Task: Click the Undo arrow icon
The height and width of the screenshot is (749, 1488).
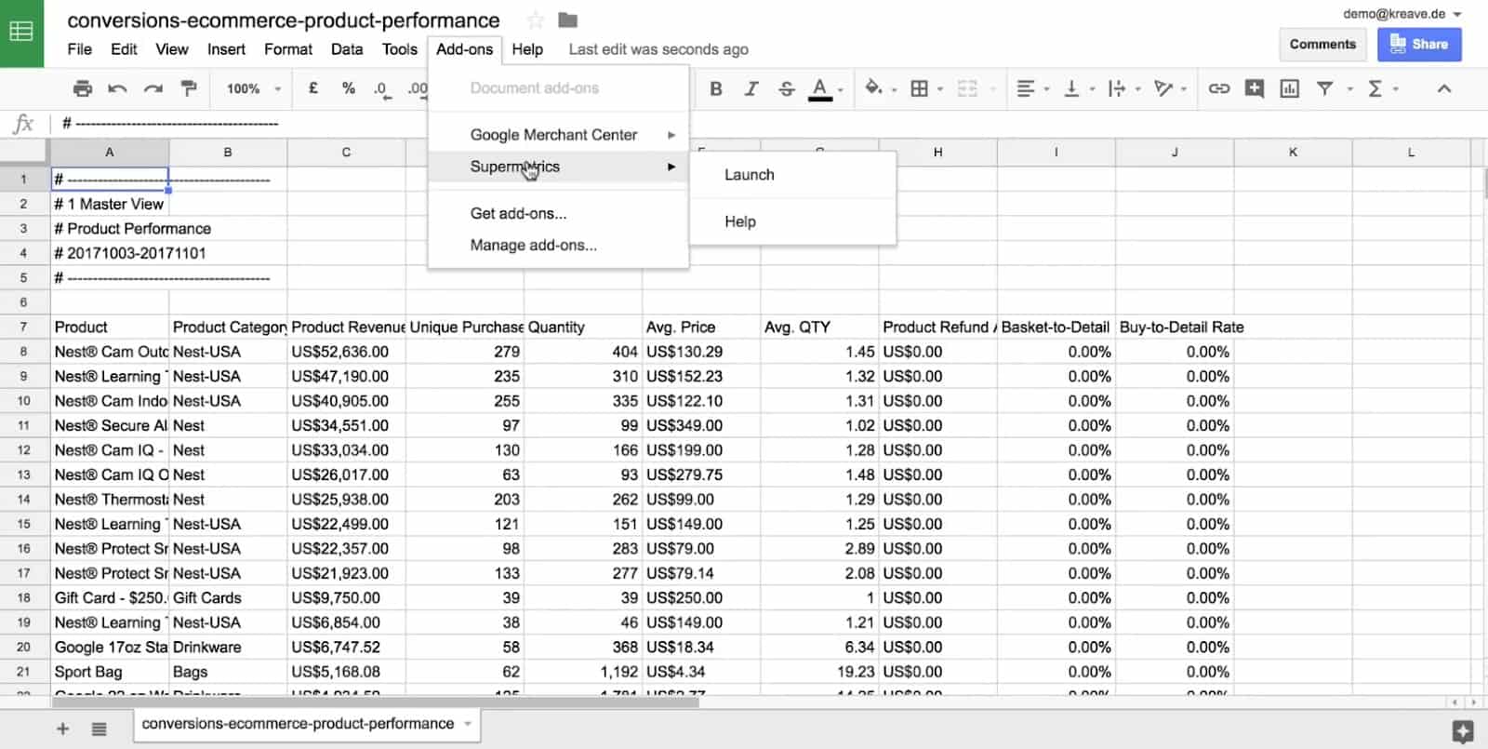Action: 117,88
